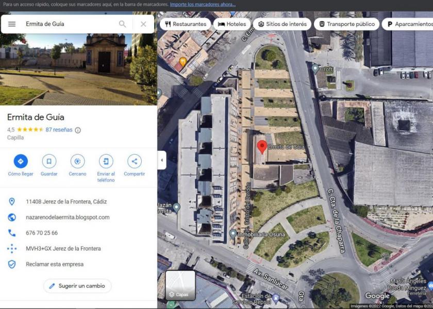Click the Cercano nearby icon

[x=77, y=161]
